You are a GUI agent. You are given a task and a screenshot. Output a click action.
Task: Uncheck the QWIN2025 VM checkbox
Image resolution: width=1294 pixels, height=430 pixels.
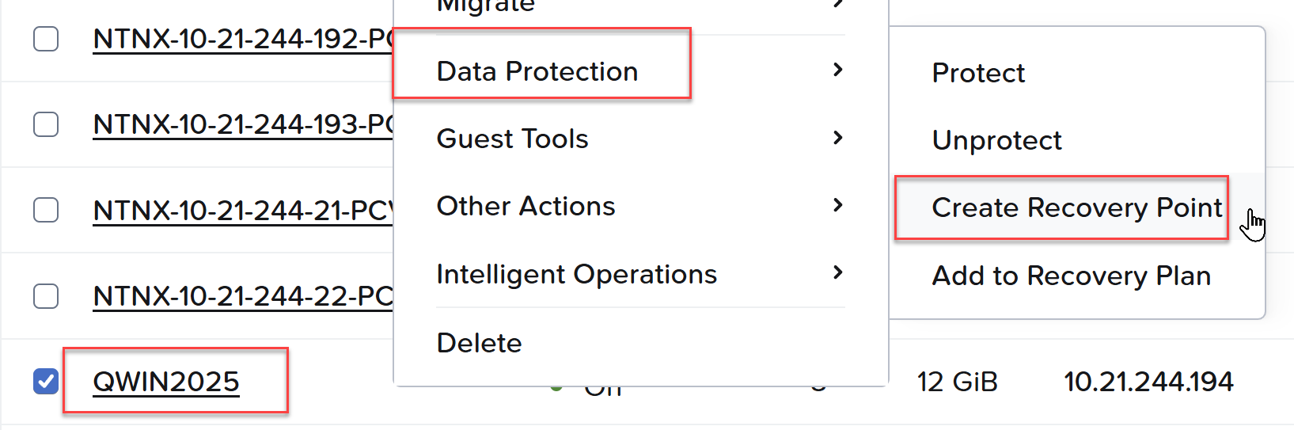pyautogui.click(x=46, y=381)
